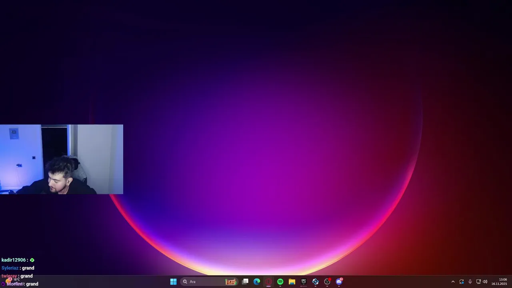
Task: Click the Windows Update sync tray icon
Action: 462,282
